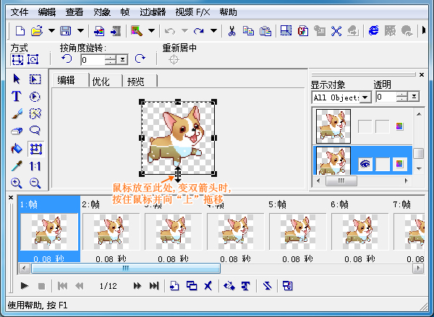The height and width of the screenshot is (317, 434).
Task: Select the Eyedropper color picker tool
Action: (x=17, y=166)
